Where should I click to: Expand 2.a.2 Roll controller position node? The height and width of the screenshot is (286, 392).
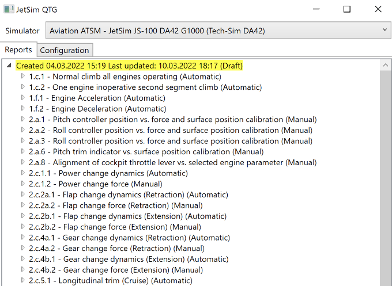coord(22,130)
